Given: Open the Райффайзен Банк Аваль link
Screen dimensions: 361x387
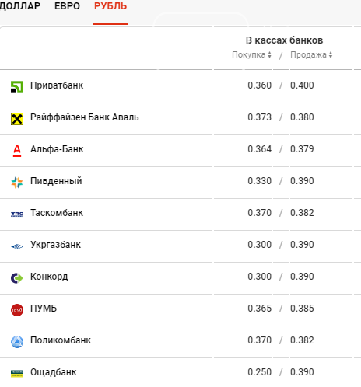Looking at the screenshot, I should [85, 117].
